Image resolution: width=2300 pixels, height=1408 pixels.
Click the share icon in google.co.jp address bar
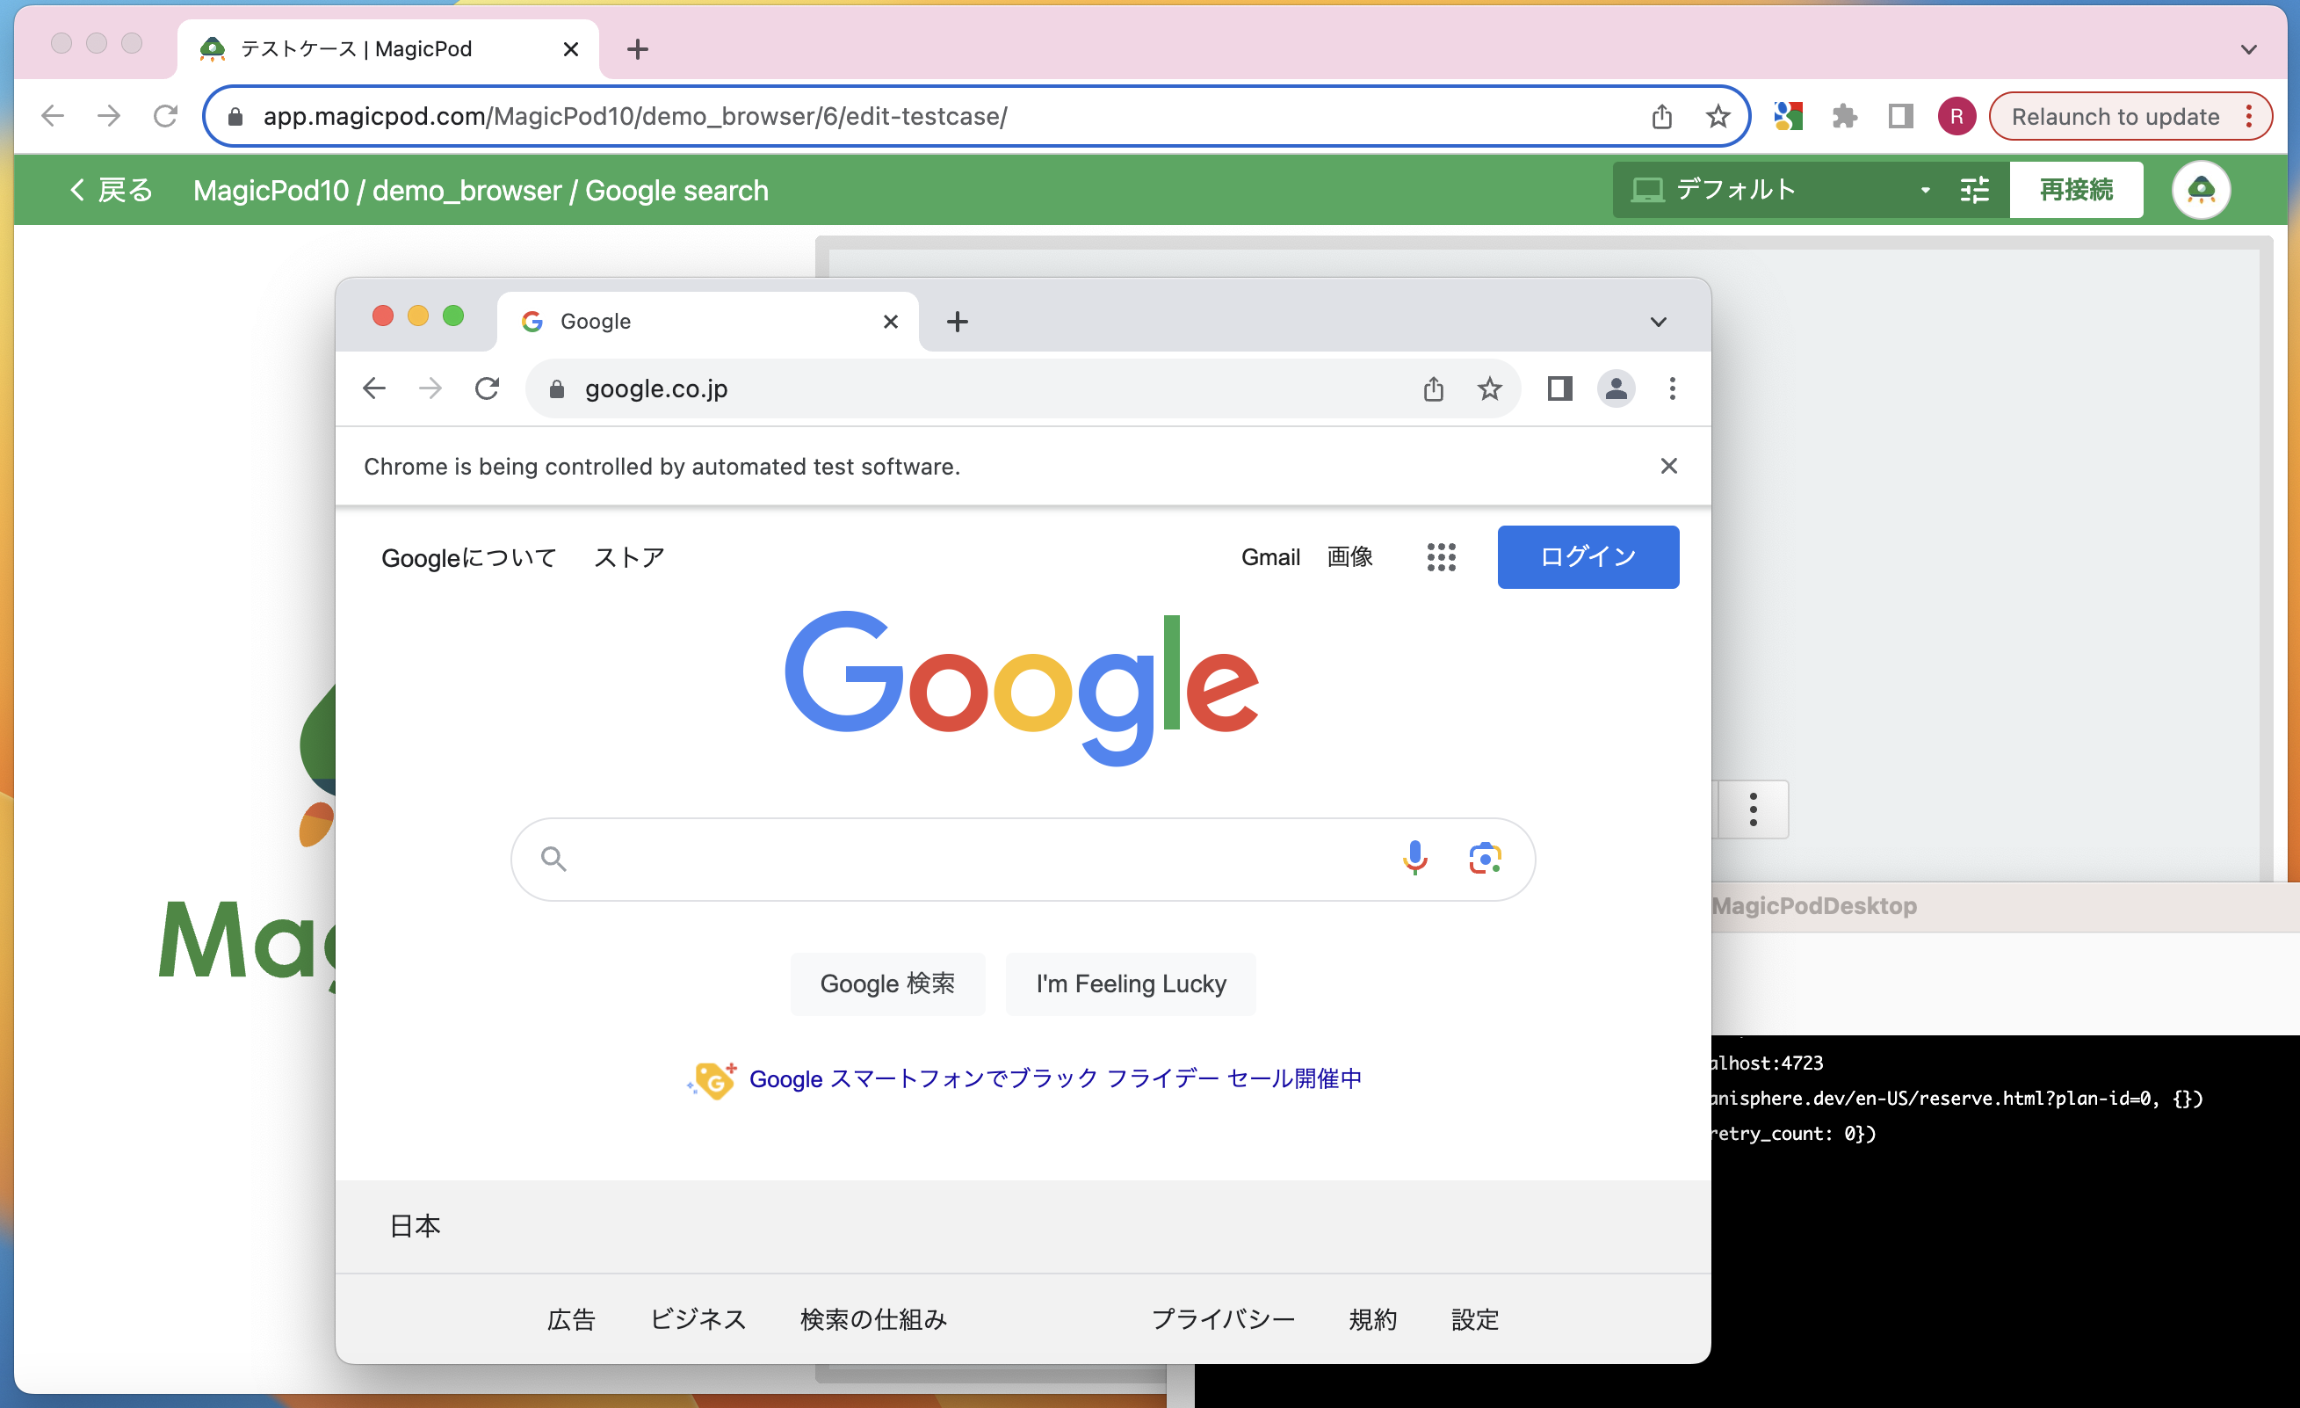point(1434,388)
